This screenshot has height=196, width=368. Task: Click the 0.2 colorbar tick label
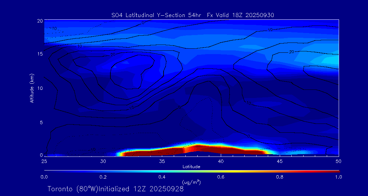[x=103, y=177]
